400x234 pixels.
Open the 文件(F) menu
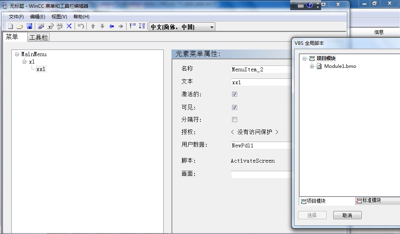[x=16, y=17]
